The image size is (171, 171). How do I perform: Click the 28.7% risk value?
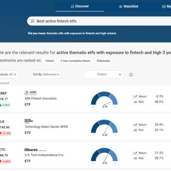pos(159,158)
